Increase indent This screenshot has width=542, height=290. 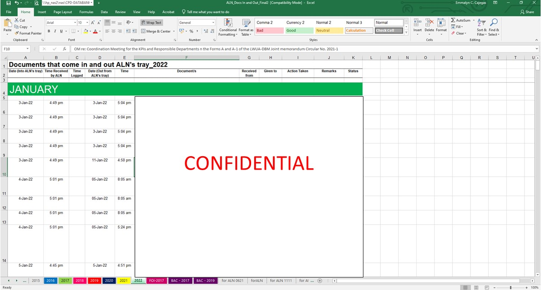pos(134,31)
